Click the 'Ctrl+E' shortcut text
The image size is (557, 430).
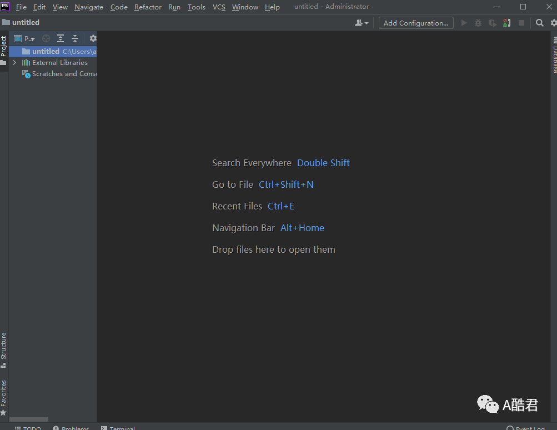280,206
